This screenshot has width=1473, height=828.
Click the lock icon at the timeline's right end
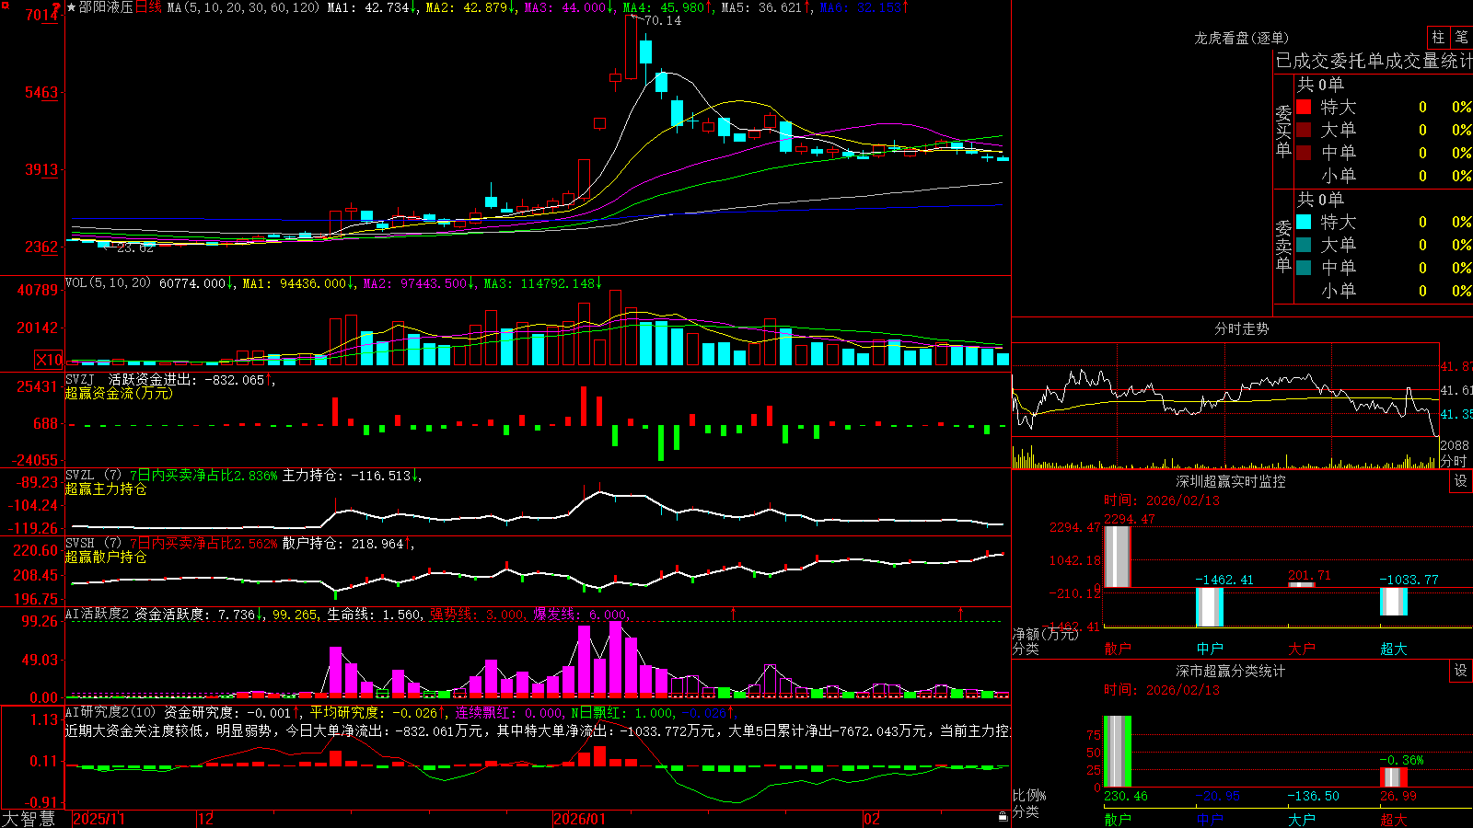tap(1003, 817)
